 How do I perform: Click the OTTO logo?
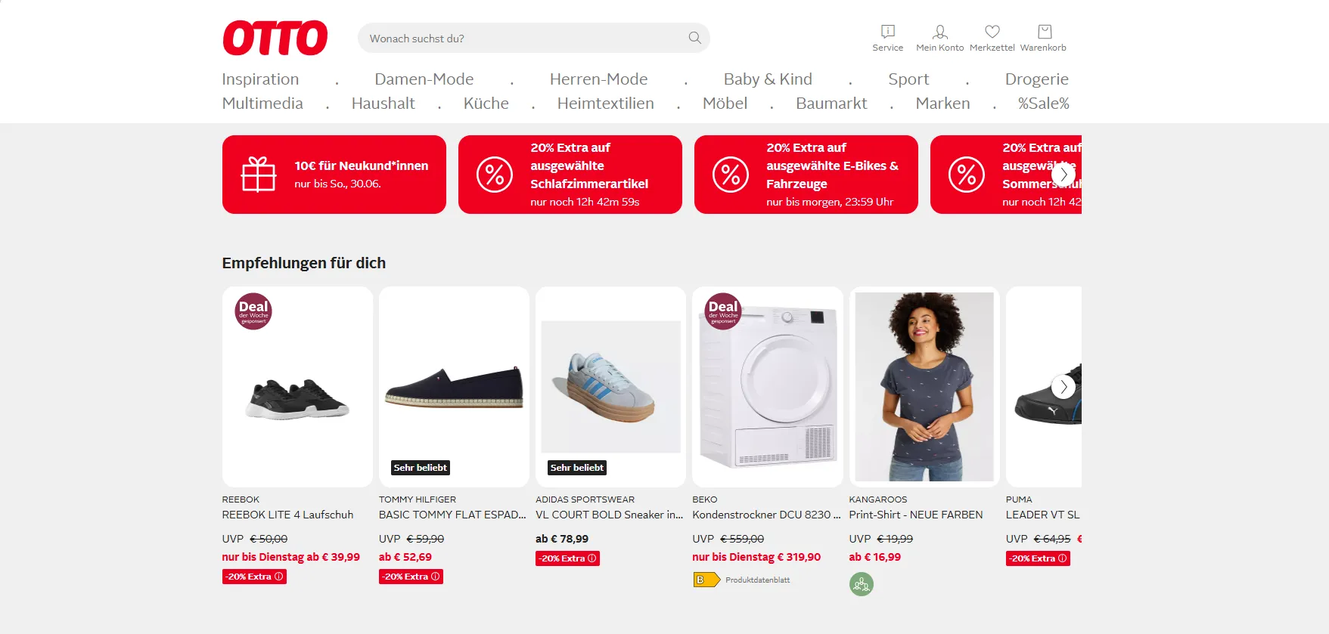[x=275, y=38]
